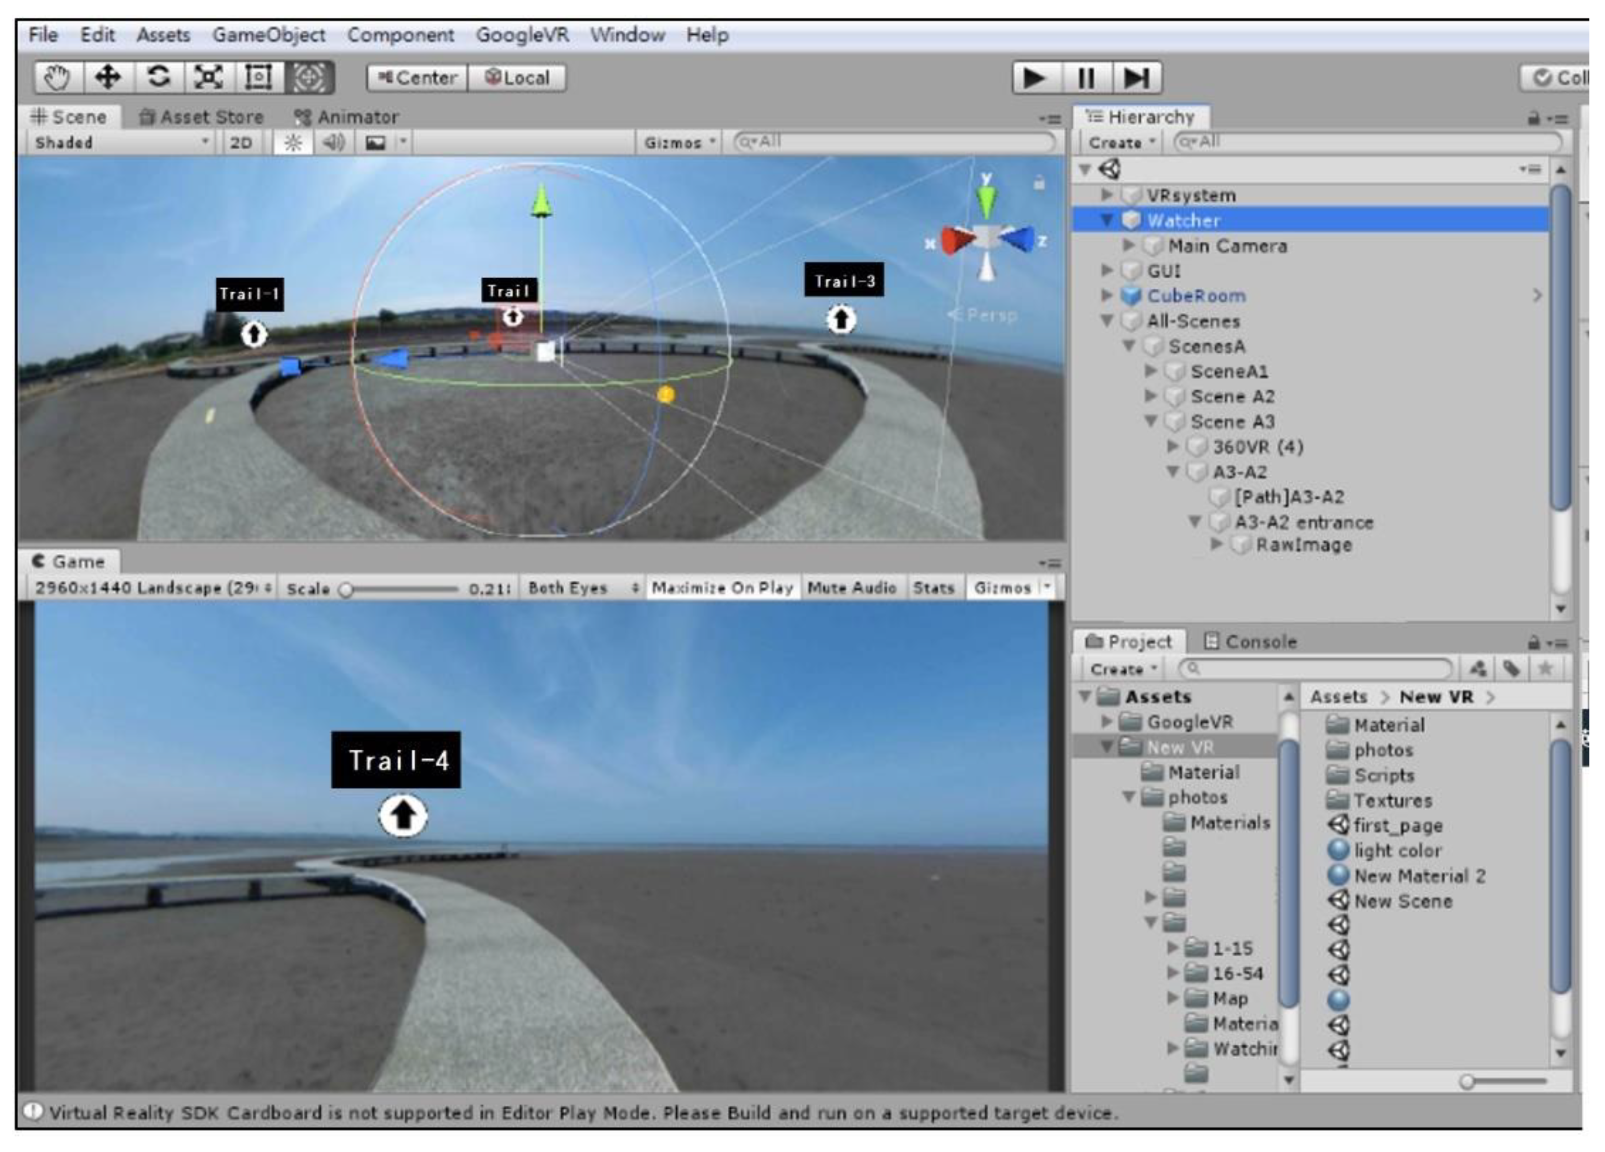Collapse the Scene A3 tree node
1605x1152 pixels.
click(1151, 421)
